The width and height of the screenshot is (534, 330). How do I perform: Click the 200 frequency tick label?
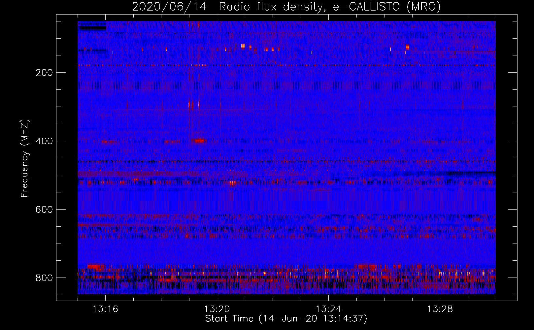(x=44, y=73)
